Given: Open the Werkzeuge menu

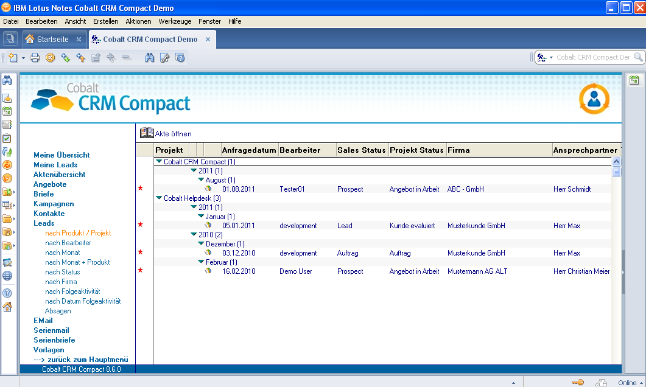Looking at the screenshot, I should (x=175, y=21).
